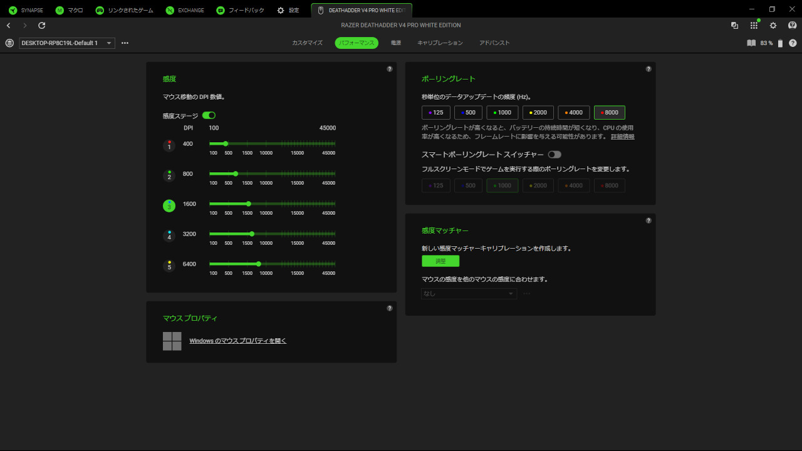
Task: Open the マクロ (Macro) tab
Action: (69, 10)
